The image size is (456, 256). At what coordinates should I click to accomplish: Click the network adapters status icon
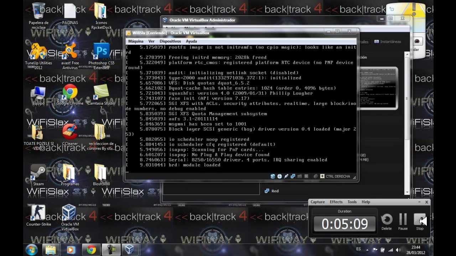tap(293, 176)
